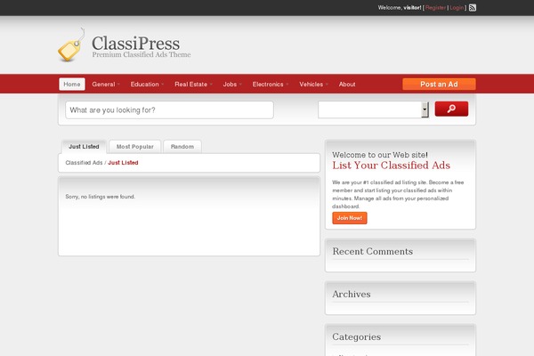This screenshot has width=534, height=356.
Task: Expand the Vehicles menu
Action: (313, 85)
